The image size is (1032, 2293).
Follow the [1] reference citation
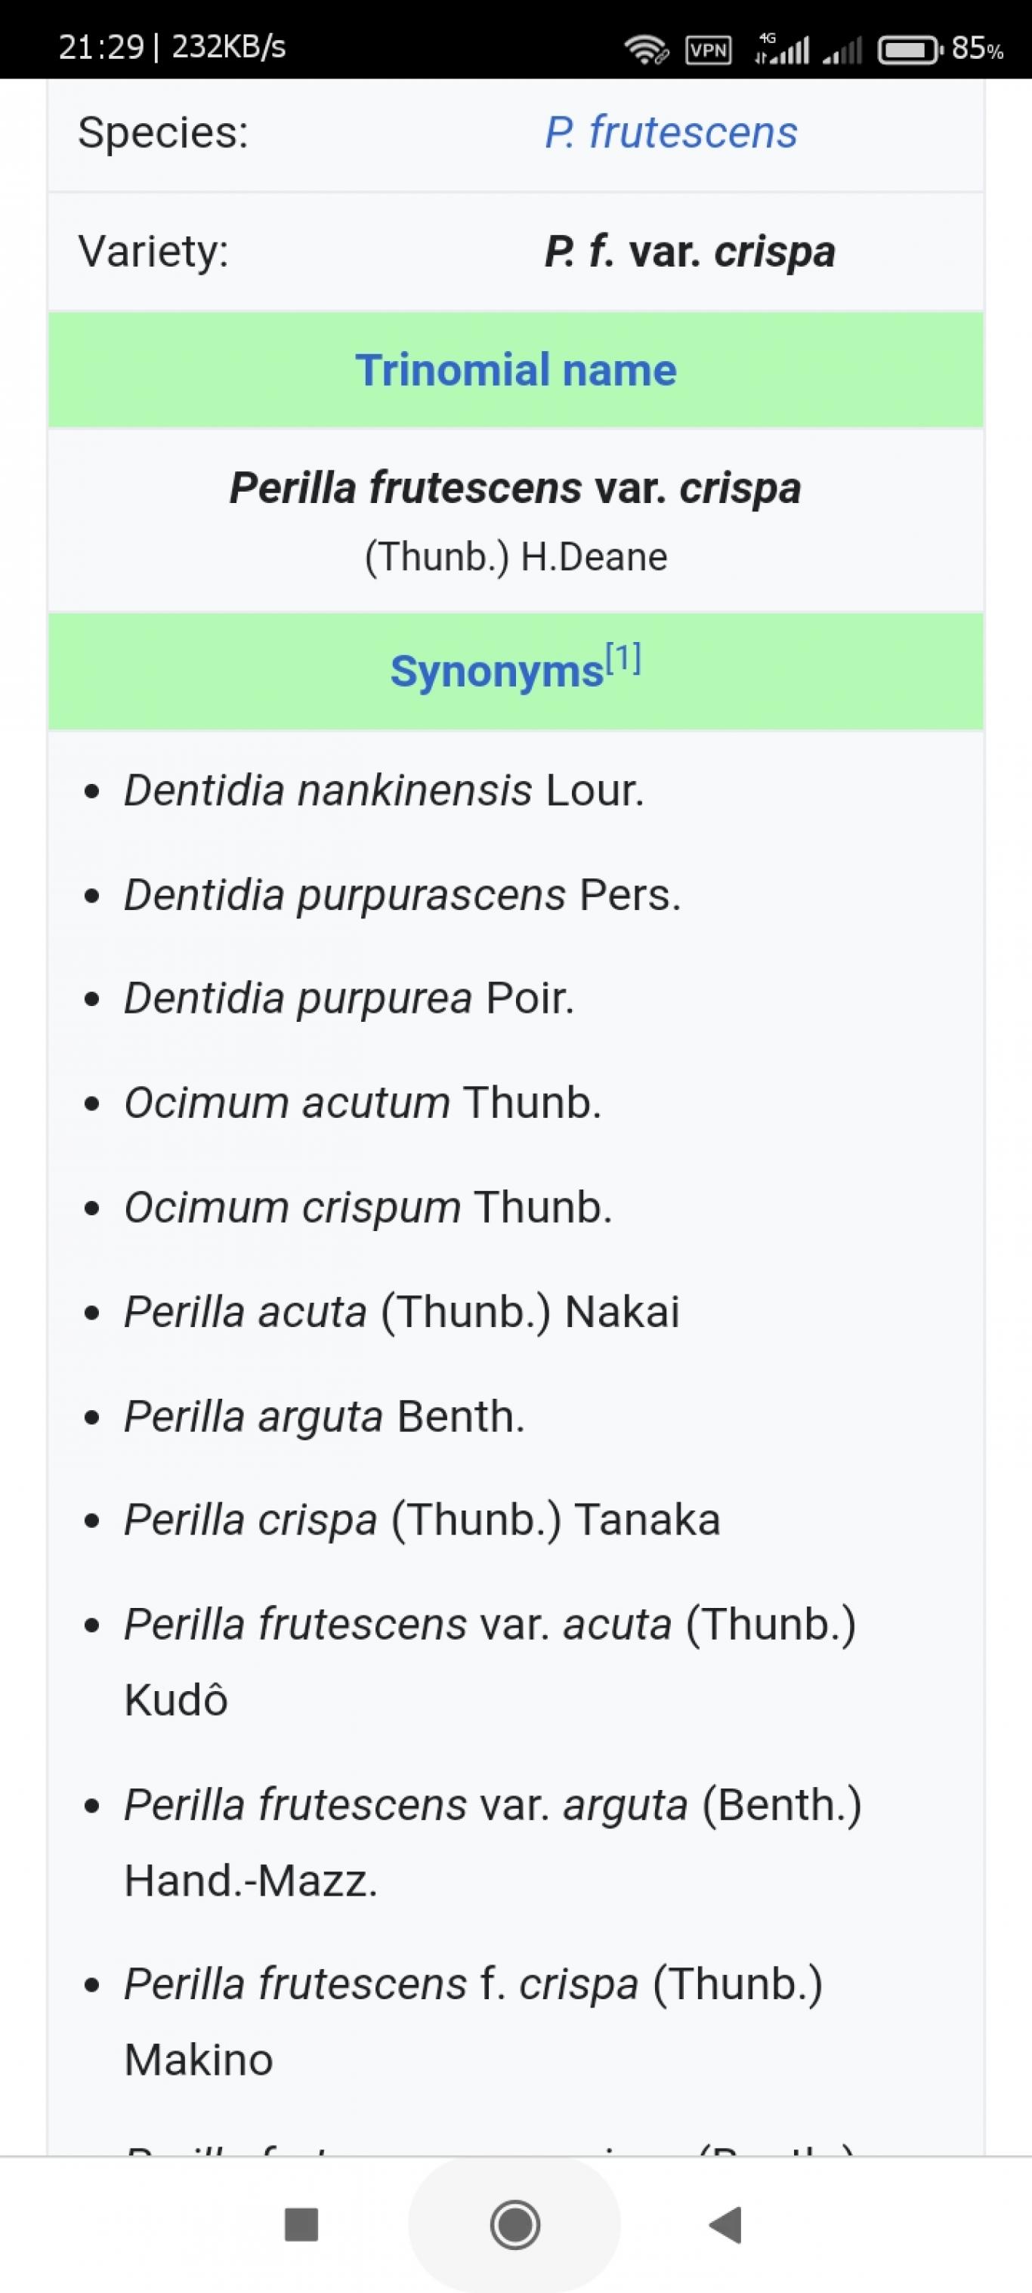pyautogui.click(x=623, y=659)
